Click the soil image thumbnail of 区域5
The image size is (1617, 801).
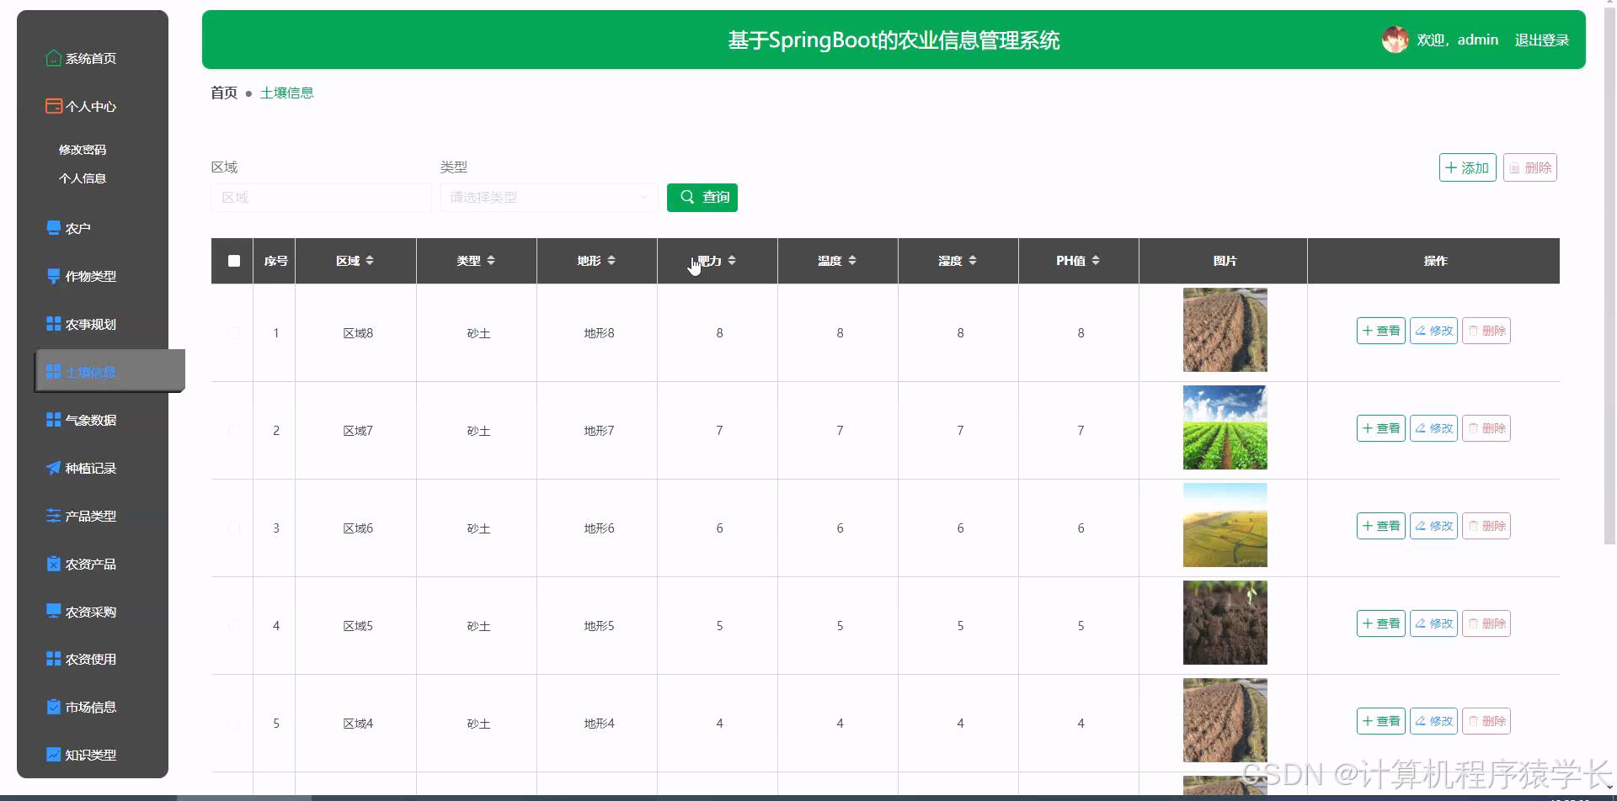(1224, 622)
